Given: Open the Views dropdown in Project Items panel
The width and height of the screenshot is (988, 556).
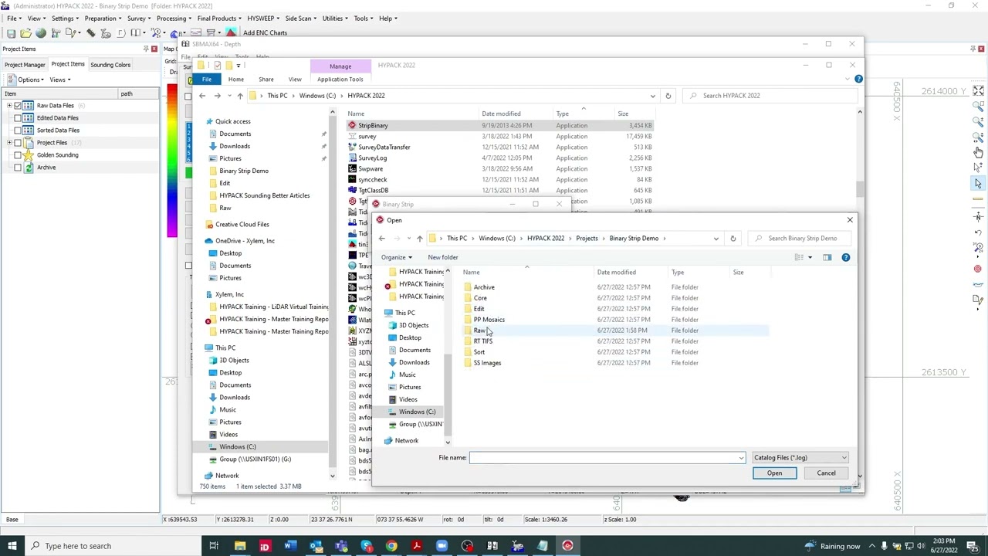Looking at the screenshot, I should pos(59,80).
